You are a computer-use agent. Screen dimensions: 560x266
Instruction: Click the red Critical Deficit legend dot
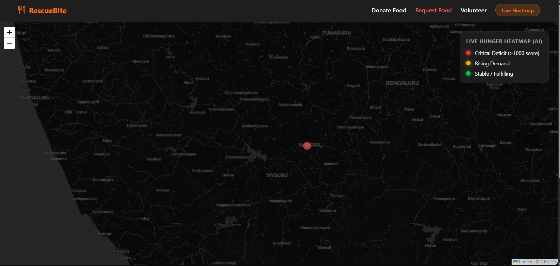click(468, 53)
